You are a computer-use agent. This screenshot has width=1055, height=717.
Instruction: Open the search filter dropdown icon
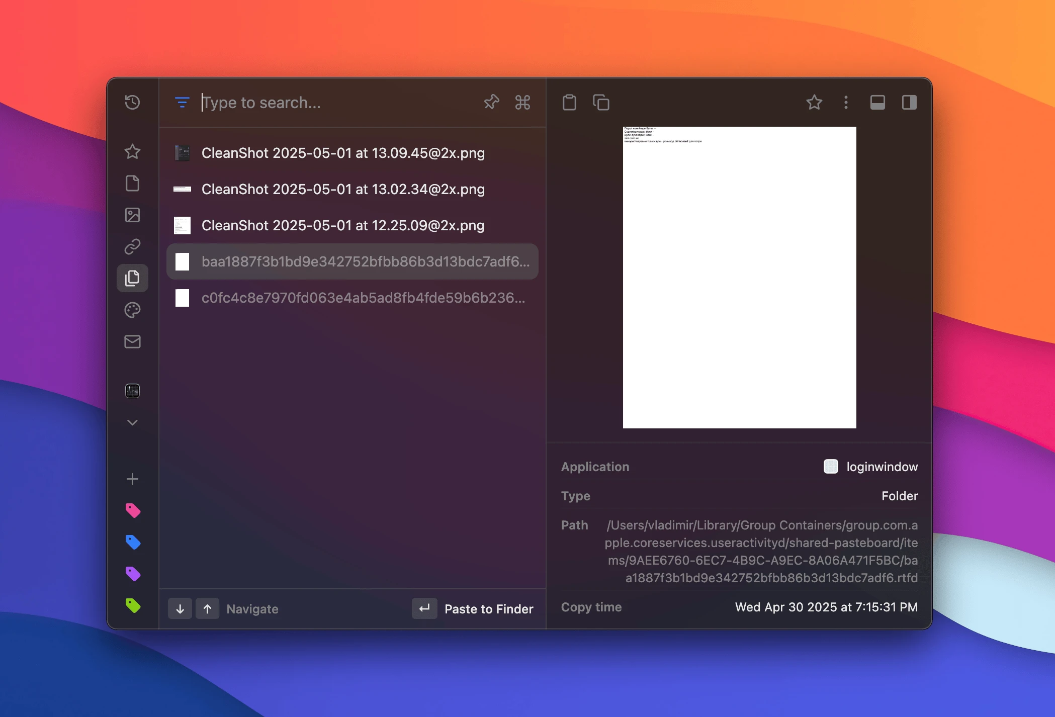[x=182, y=103]
